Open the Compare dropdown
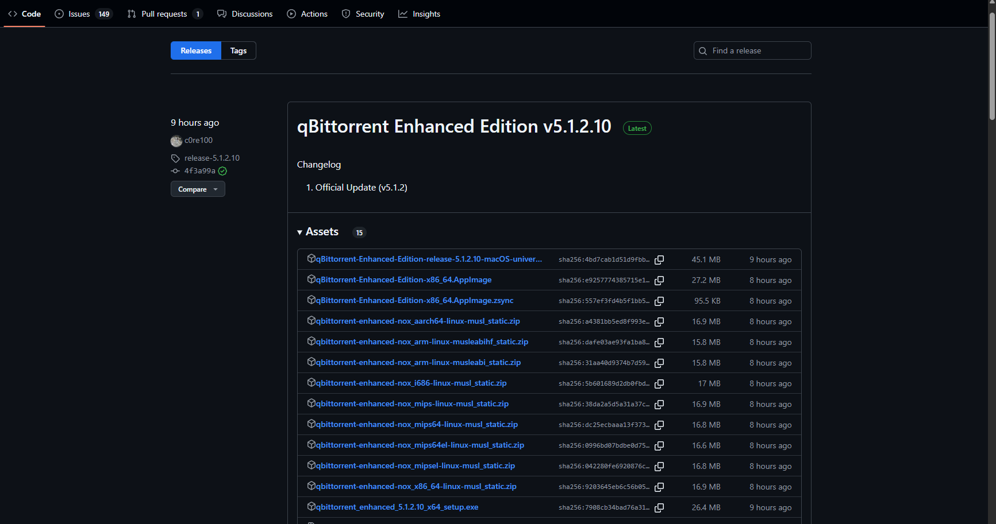Image resolution: width=996 pixels, height=524 pixels. click(198, 189)
